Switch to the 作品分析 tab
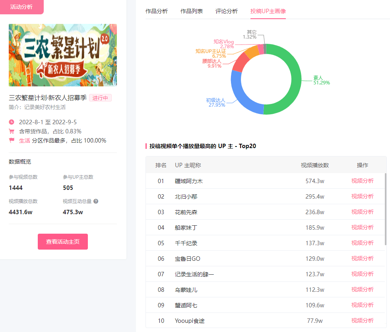 pos(157,11)
